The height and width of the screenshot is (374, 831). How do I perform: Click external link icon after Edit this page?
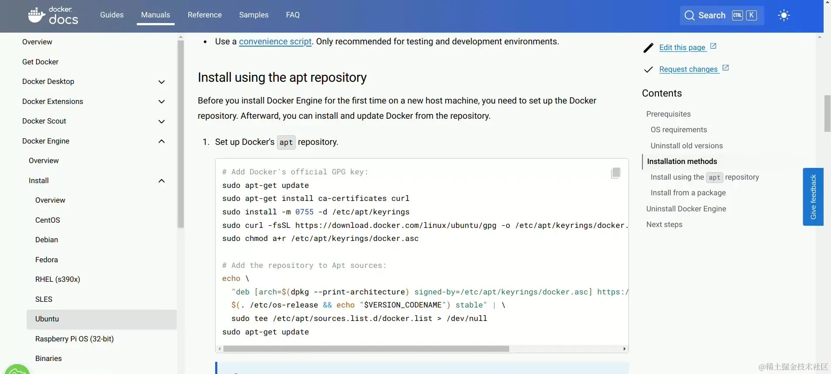click(x=713, y=46)
